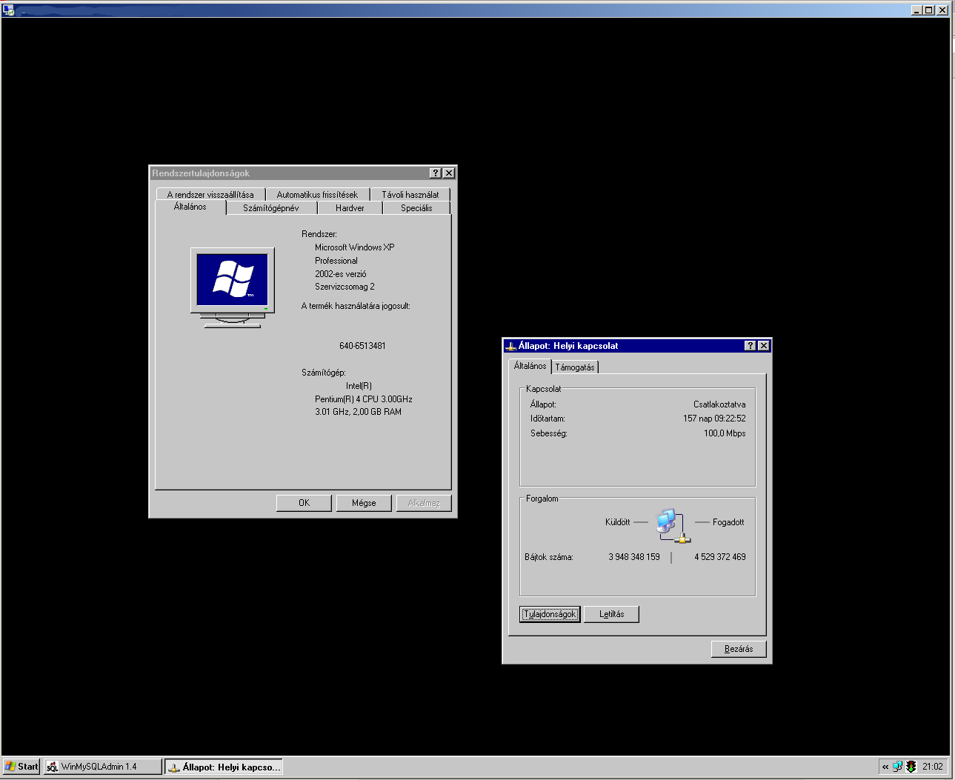The width and height of the screenshot is (955, 780).
Task: Maximize the outer remote window
Action: (x=929, y=10)
